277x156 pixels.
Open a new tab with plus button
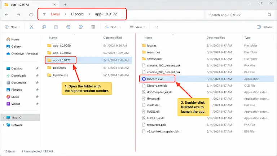[65, 5]
